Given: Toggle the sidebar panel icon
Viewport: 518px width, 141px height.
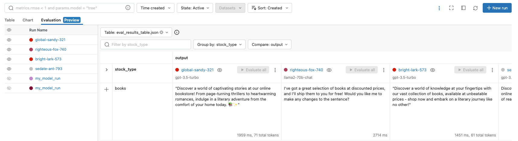Looking at the screenshot, I should [463, 8].
